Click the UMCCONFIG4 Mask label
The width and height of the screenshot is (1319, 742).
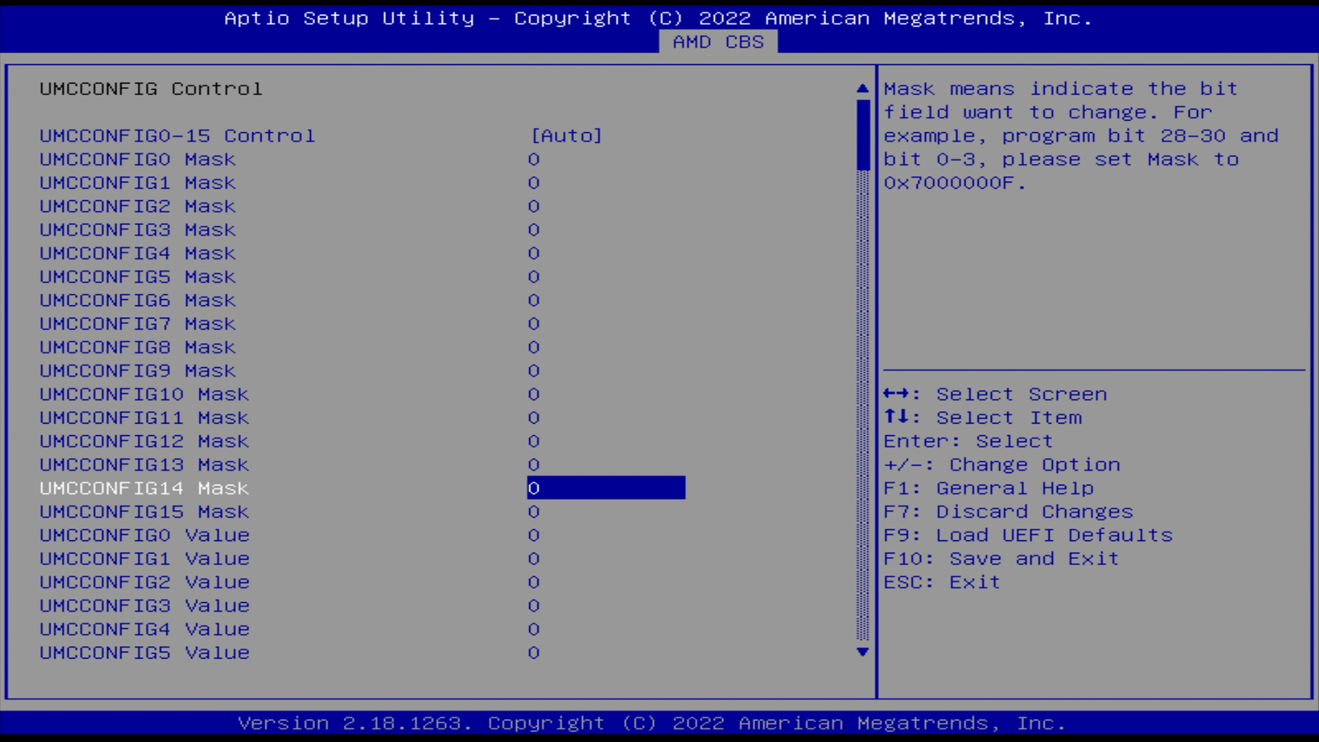pos(138,254)
